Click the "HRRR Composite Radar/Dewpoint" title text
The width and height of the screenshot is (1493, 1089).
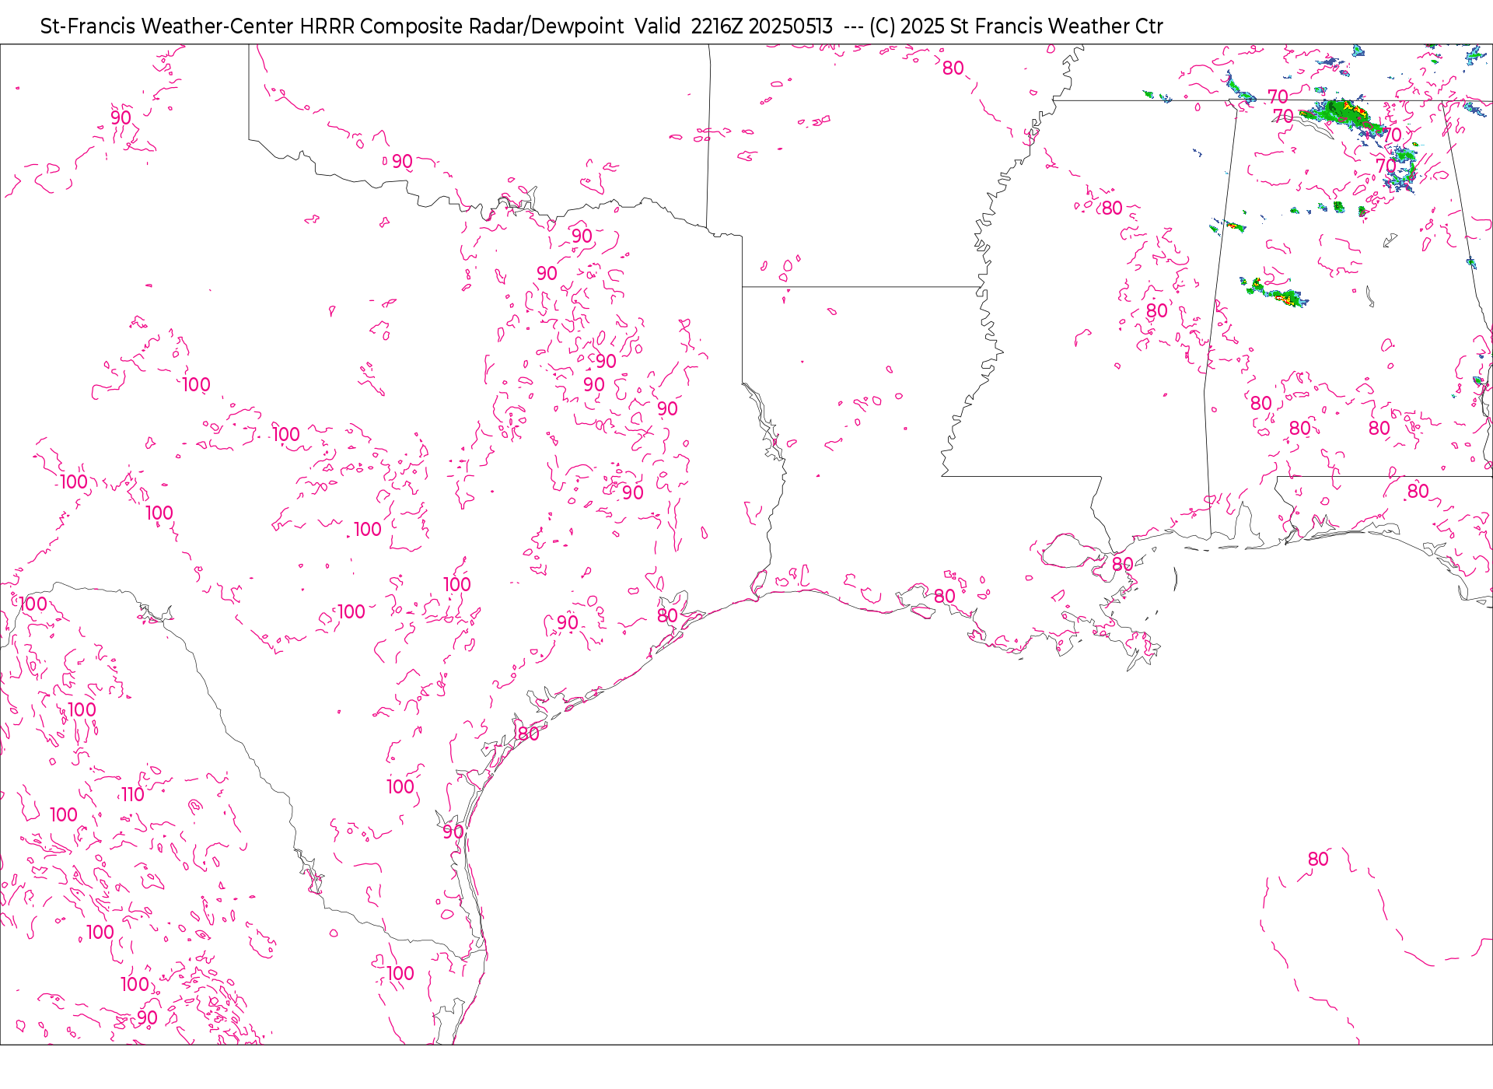[x=461, y=26]
